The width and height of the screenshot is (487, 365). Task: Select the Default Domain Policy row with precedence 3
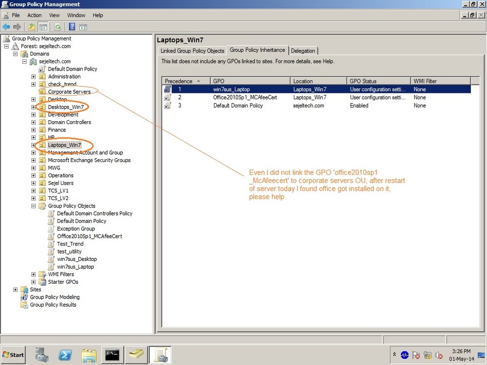click(317, 106)
